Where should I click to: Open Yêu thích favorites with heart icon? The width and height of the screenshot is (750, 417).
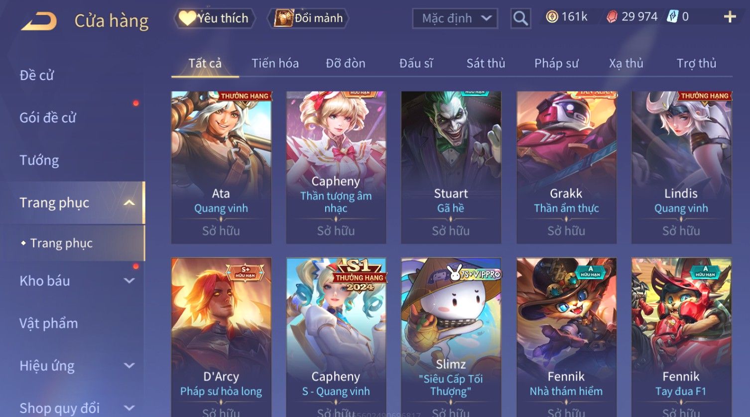point(215,18)
